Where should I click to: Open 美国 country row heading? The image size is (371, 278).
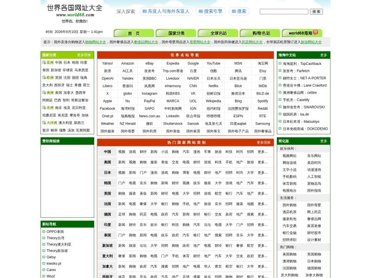(x=108, y=162)
